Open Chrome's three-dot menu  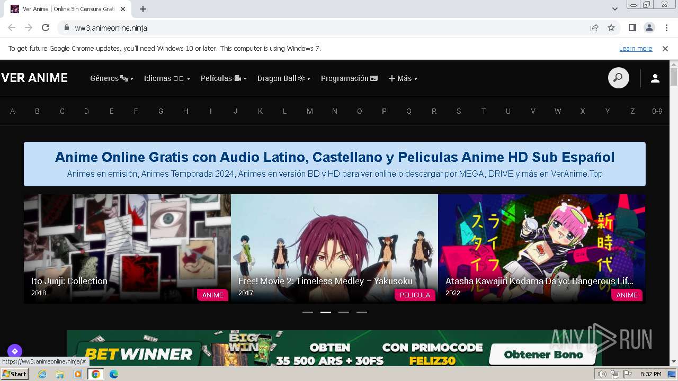666,28
